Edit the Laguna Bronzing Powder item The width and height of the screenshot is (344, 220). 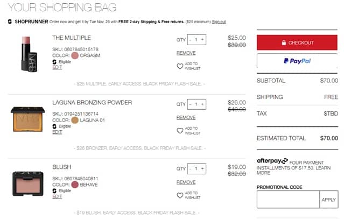point(57,132)
